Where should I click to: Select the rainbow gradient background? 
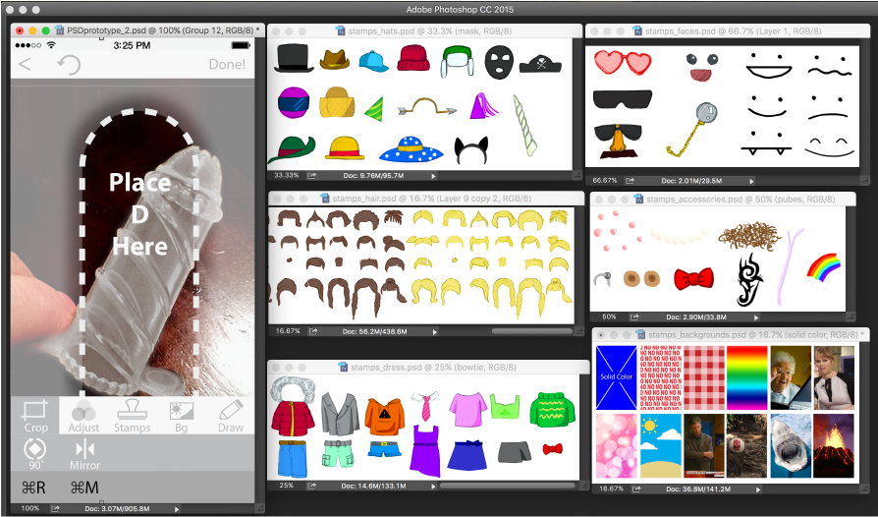[747, 377]
